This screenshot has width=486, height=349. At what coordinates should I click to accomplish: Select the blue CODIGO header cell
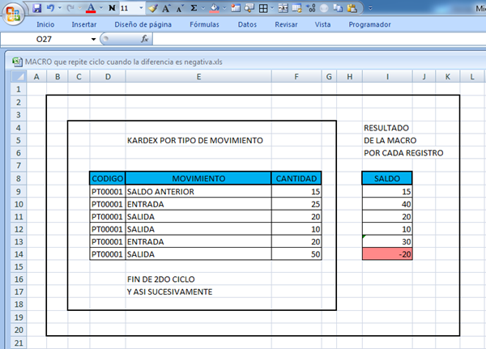coord(108,178)
